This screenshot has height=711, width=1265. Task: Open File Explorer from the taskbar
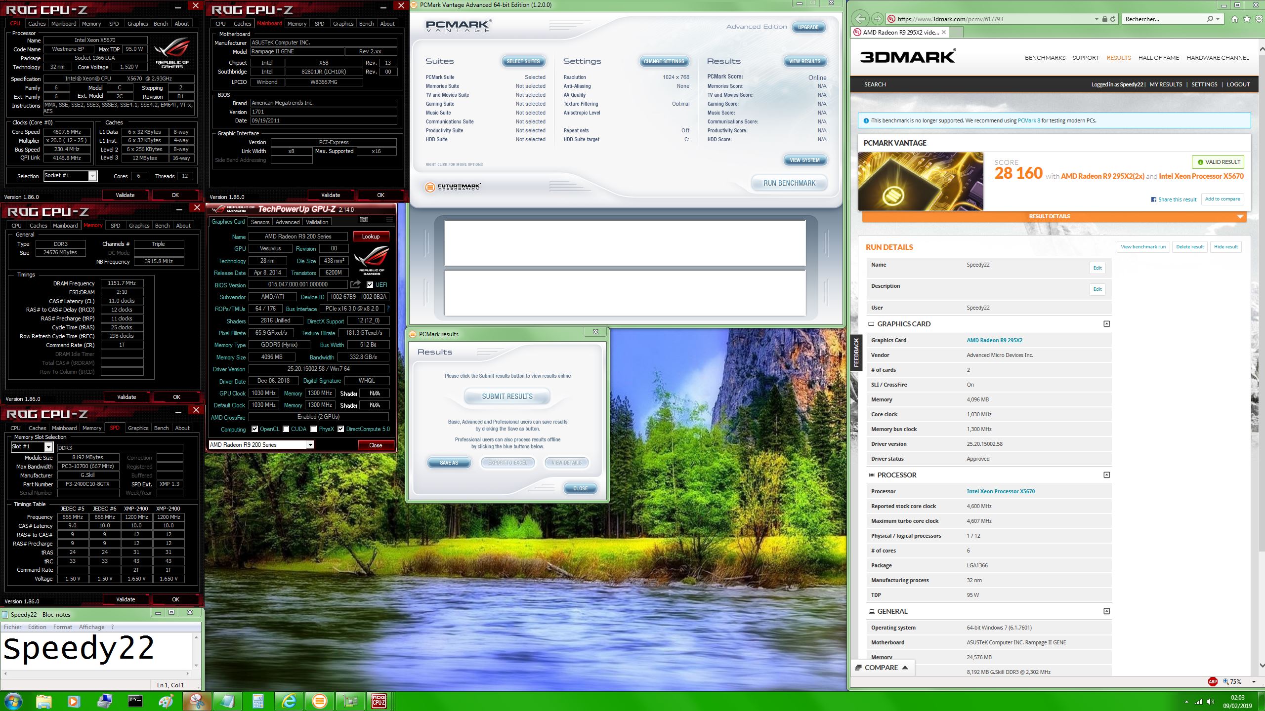tap(43, 701)
